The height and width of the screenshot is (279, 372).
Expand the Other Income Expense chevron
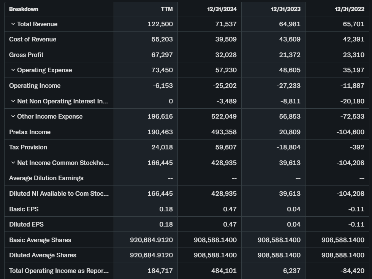(13, 116)
